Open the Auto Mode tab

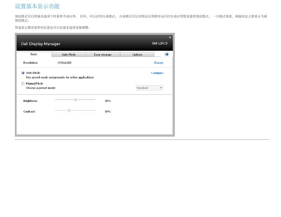[x=69, y=55]
